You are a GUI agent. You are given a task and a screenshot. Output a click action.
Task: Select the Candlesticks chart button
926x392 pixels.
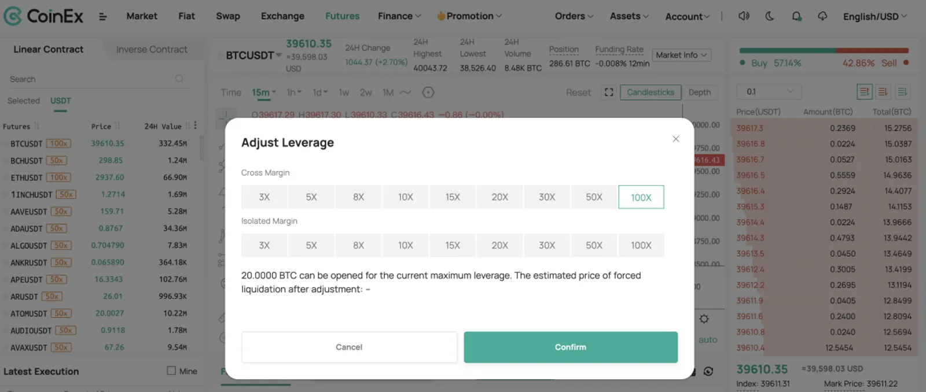pyautogui.click(x=651, y=92)
